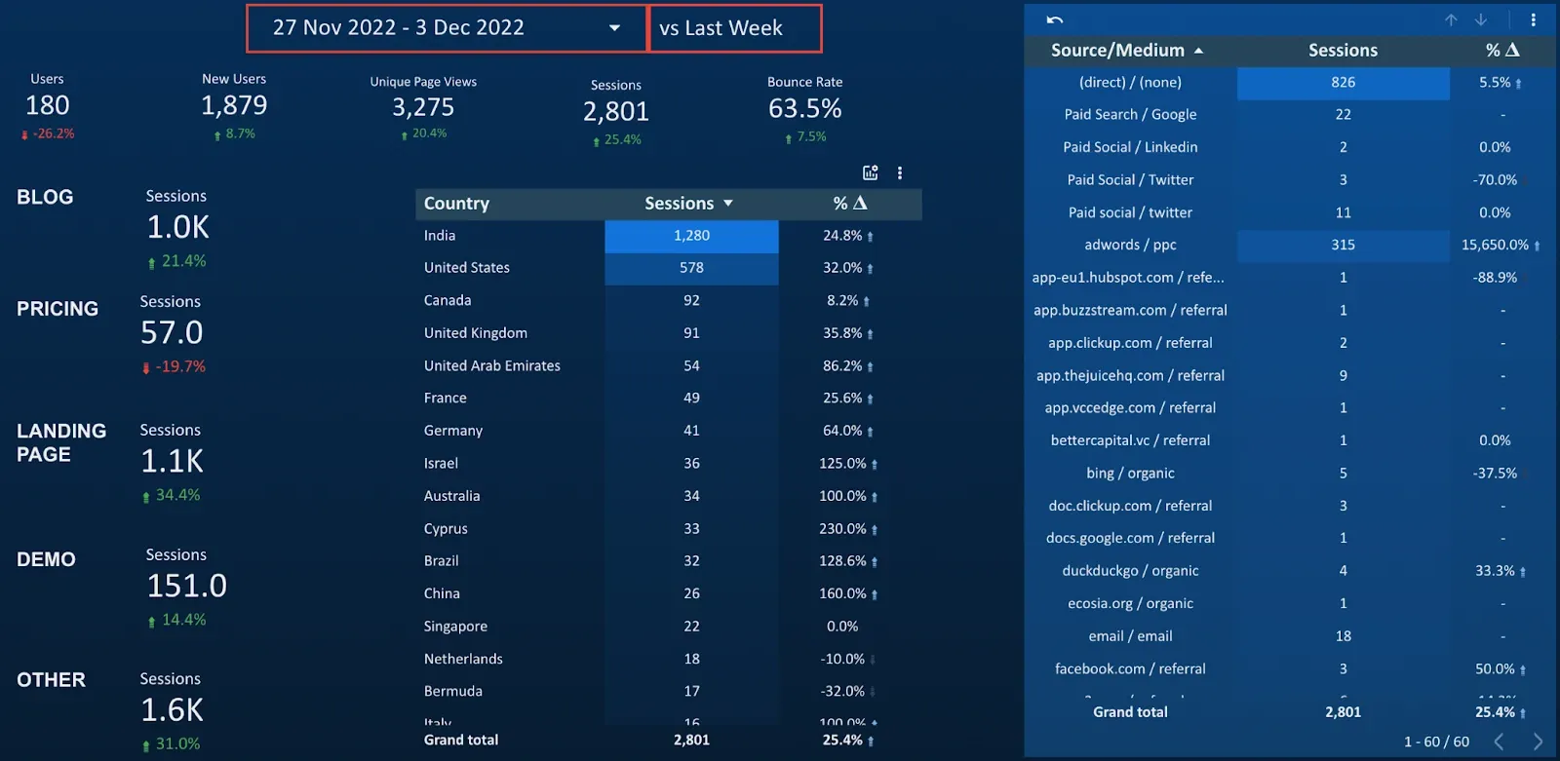Go to next page of Source/Medium table
This screenshot has width=1560, height=761.
pos(1538,742)
